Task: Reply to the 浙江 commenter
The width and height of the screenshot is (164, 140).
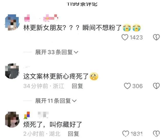Action: [77, 86]
